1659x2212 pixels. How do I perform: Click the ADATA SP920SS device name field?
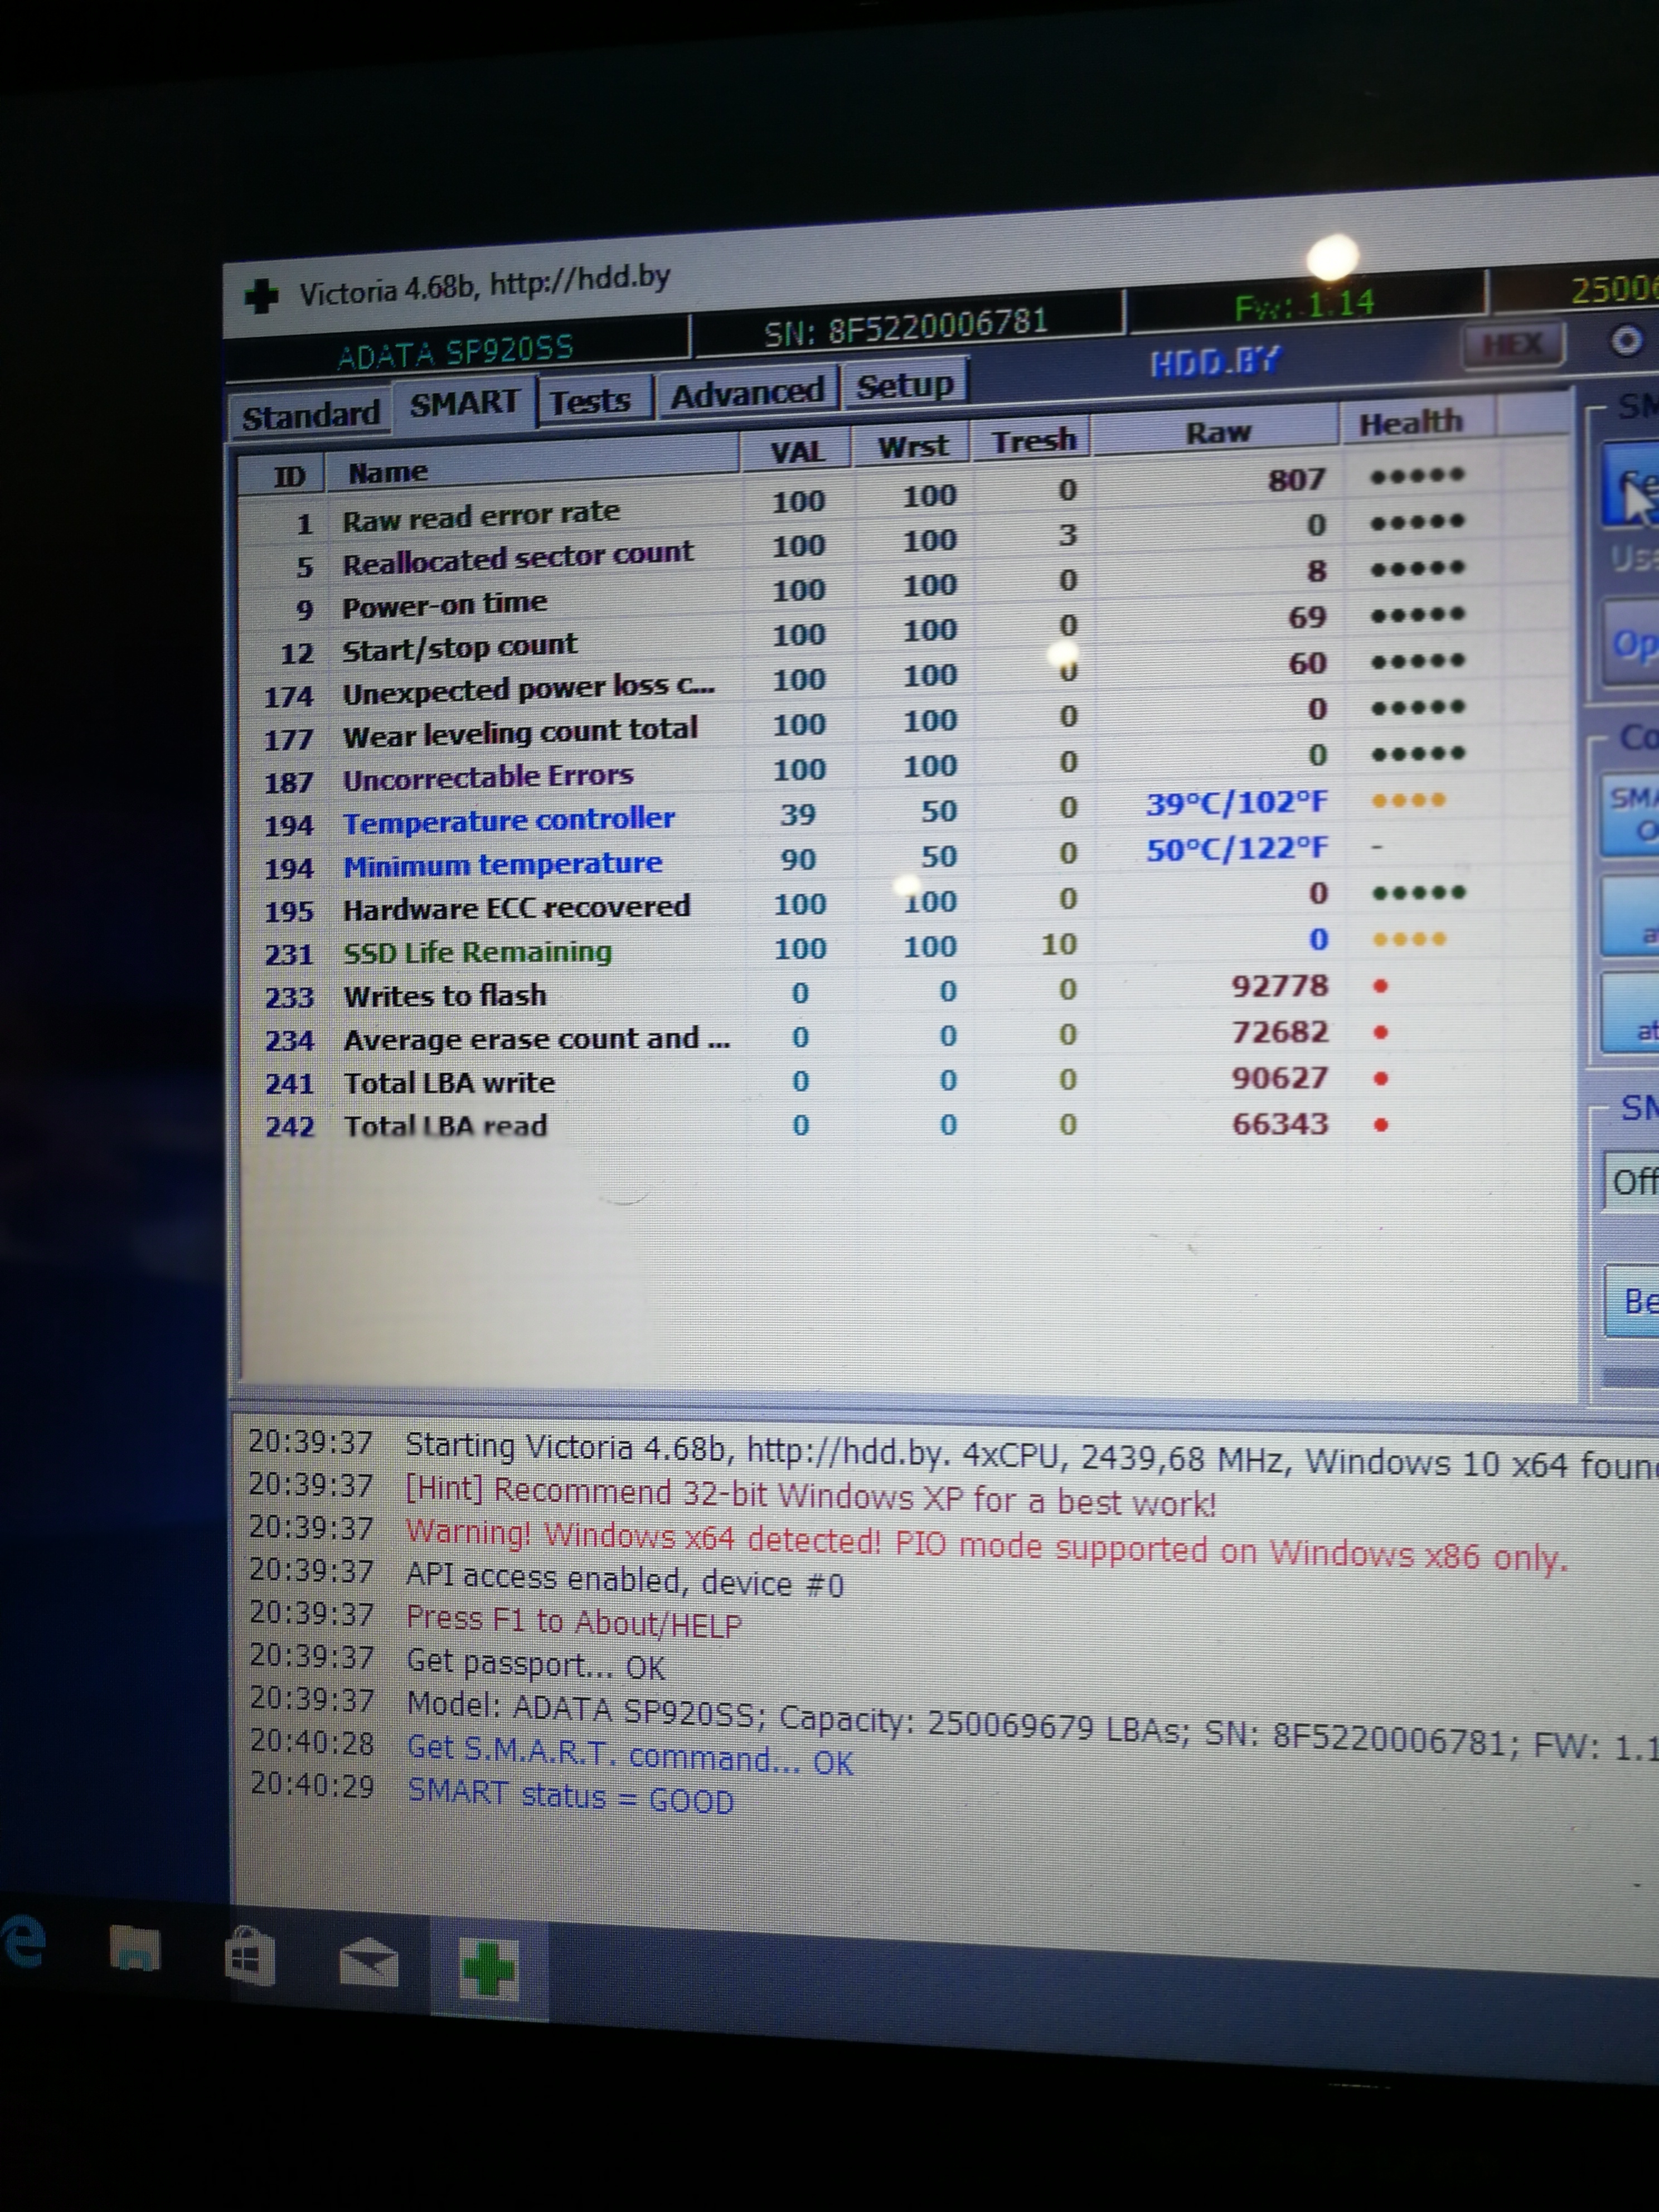(x=456, y=350)
